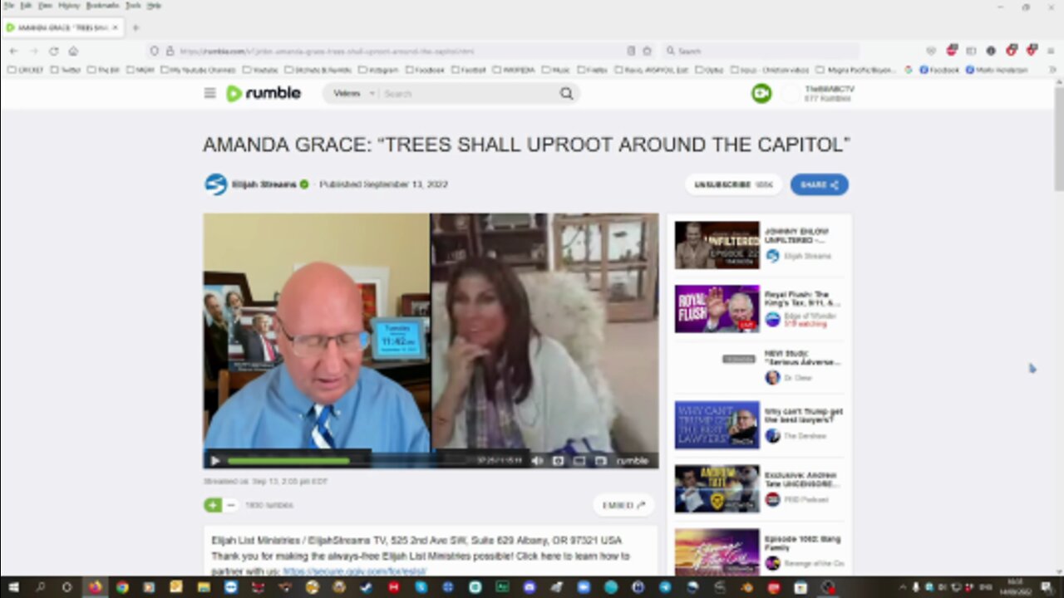
Task: Open the Videos search-type dropdown
Action: pos(353,93)
